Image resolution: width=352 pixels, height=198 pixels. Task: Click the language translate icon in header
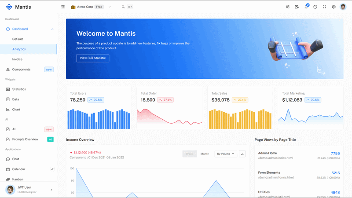(297, 7)
